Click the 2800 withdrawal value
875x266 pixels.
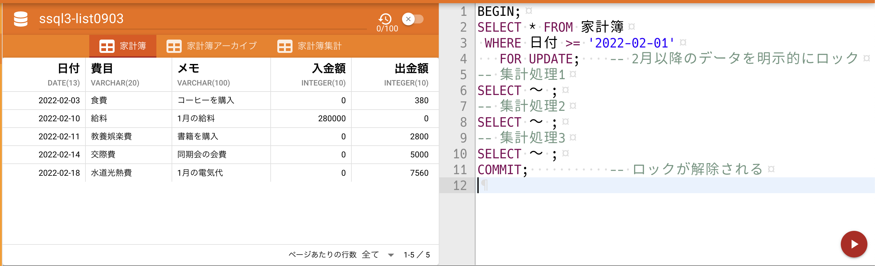419,136
